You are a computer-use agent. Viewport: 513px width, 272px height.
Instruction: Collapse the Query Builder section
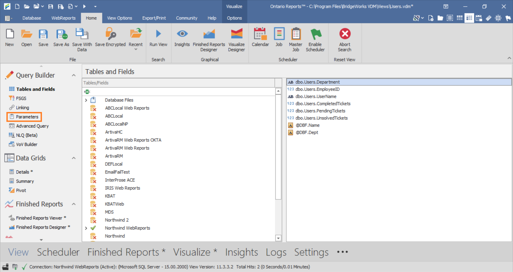click(74, 75)
